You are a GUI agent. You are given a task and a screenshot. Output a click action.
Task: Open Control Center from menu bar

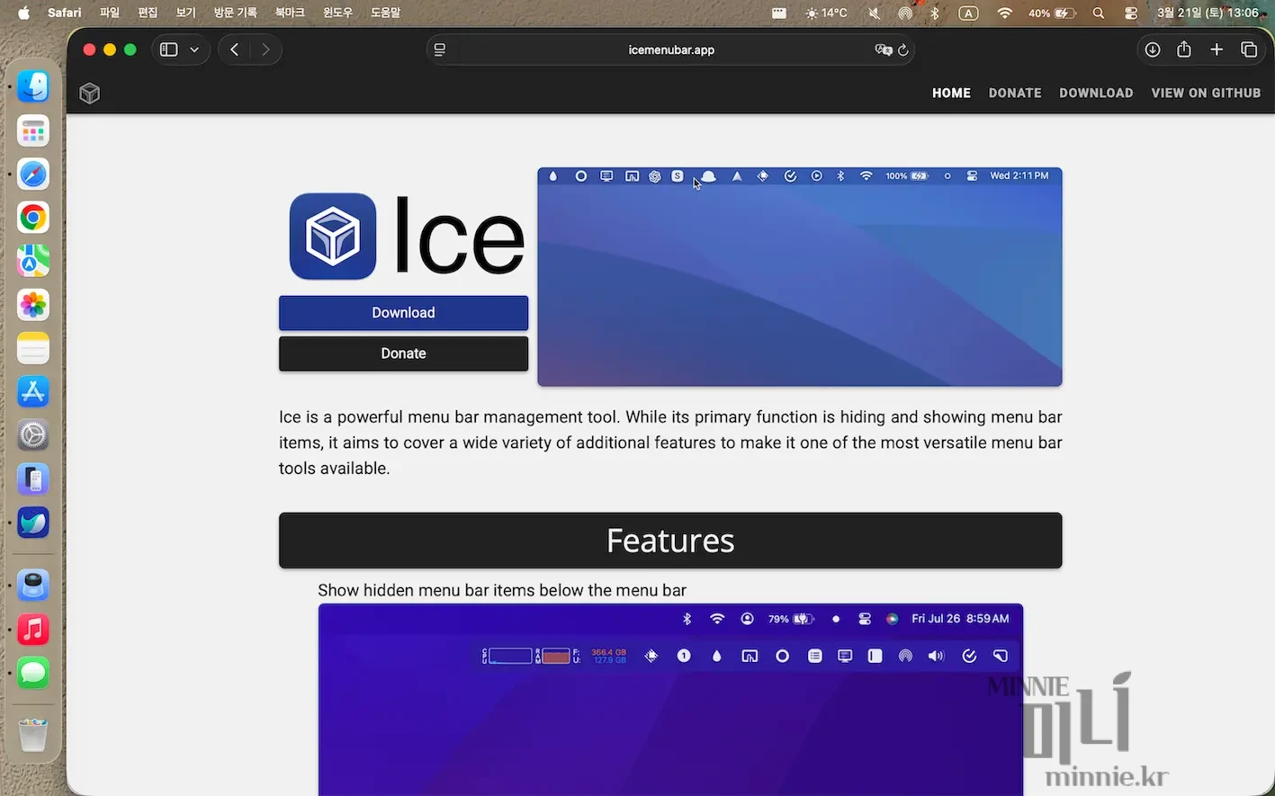click(1131, 13)
